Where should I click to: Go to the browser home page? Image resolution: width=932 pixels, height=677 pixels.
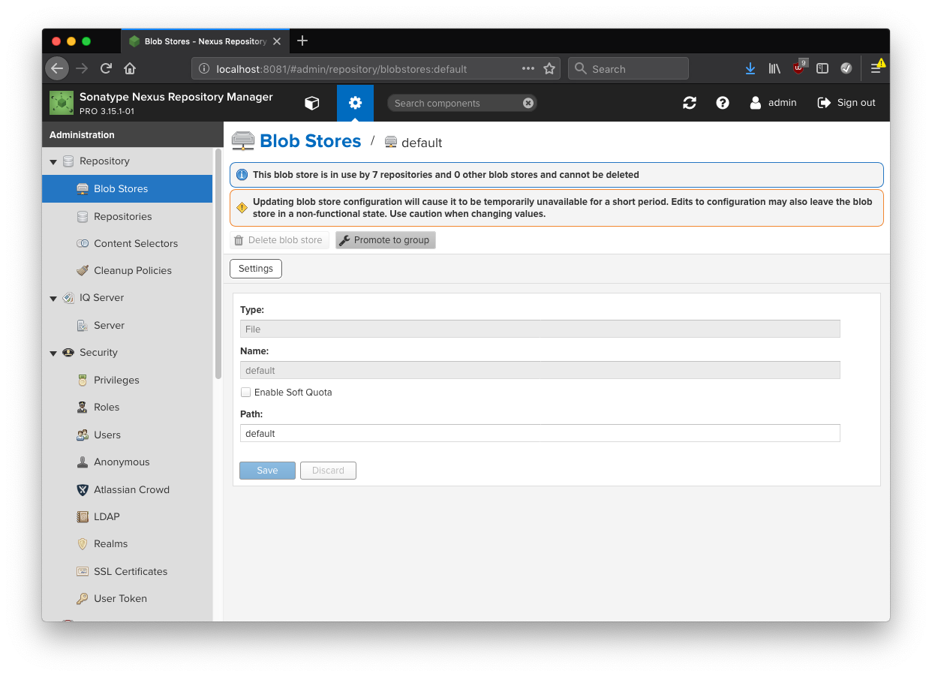coord(130,68)
